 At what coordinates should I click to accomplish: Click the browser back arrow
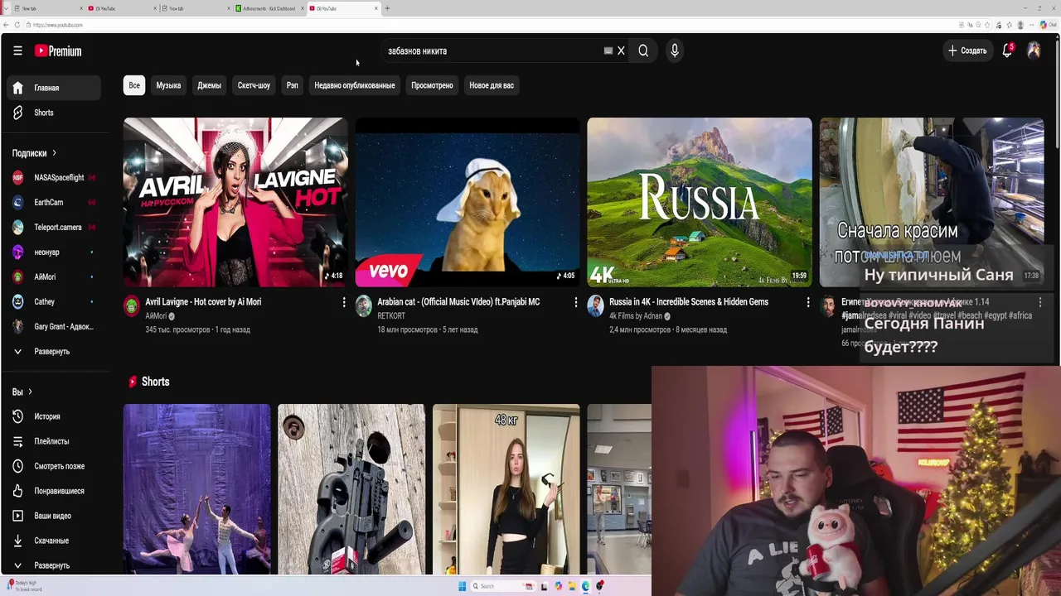(x=6, y=25)
